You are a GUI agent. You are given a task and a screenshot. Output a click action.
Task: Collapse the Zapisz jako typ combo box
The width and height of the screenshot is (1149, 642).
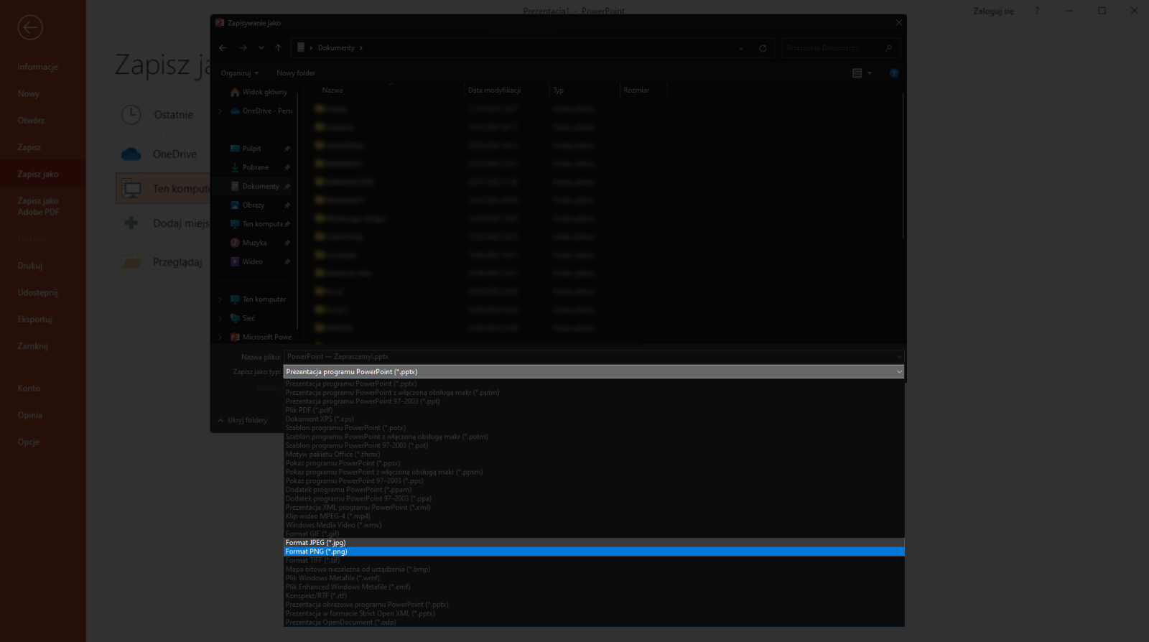898,371
